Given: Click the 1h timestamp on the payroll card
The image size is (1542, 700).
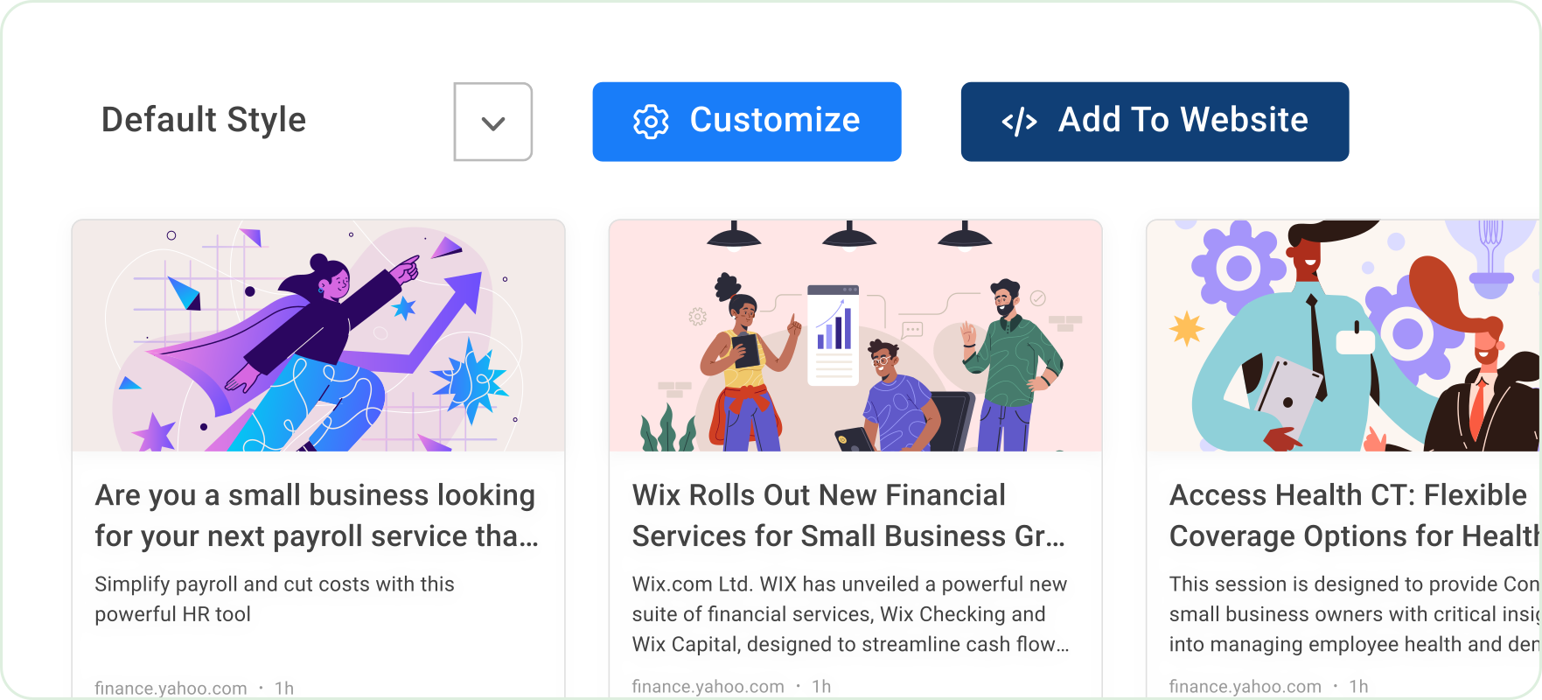Looking at the screenshot, I should pos(284,689).
